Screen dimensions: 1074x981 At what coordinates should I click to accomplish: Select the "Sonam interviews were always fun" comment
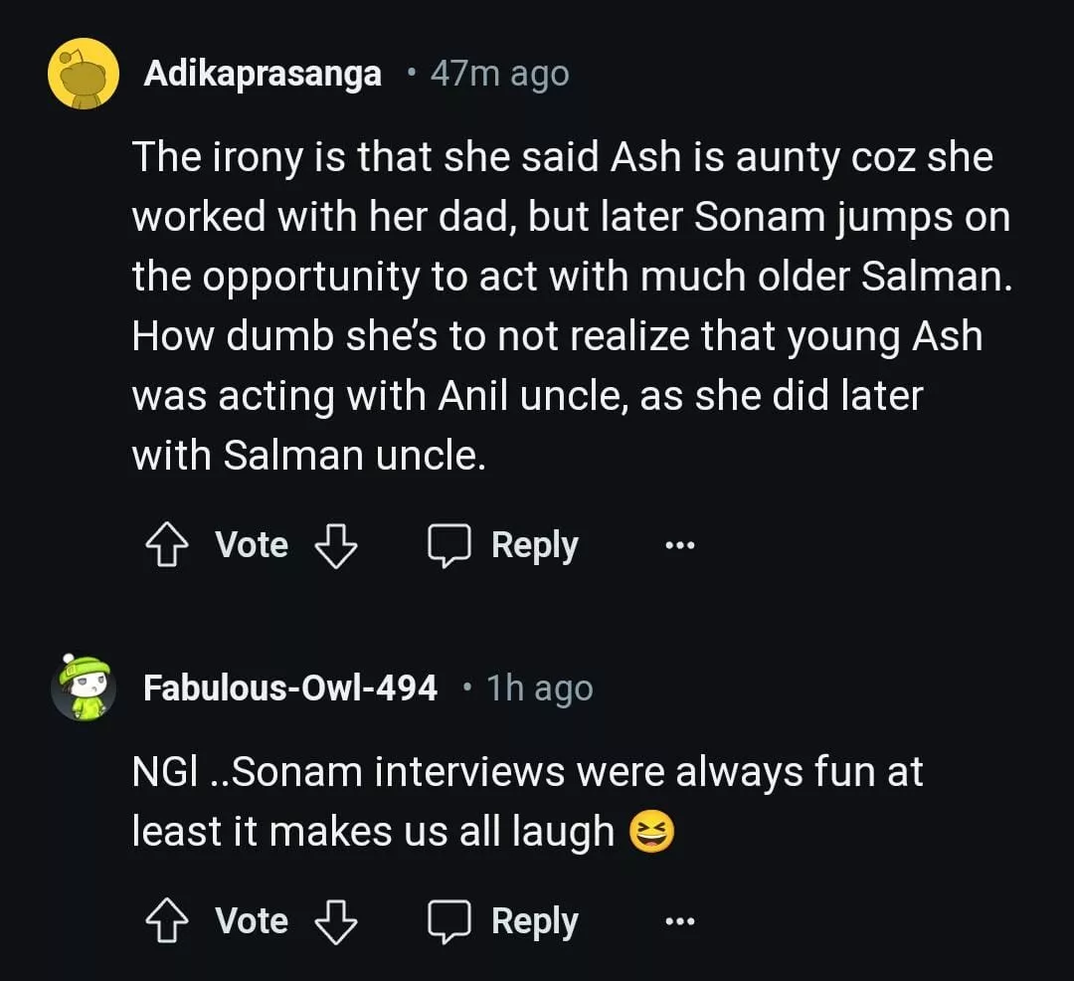[x=527, y=802]
